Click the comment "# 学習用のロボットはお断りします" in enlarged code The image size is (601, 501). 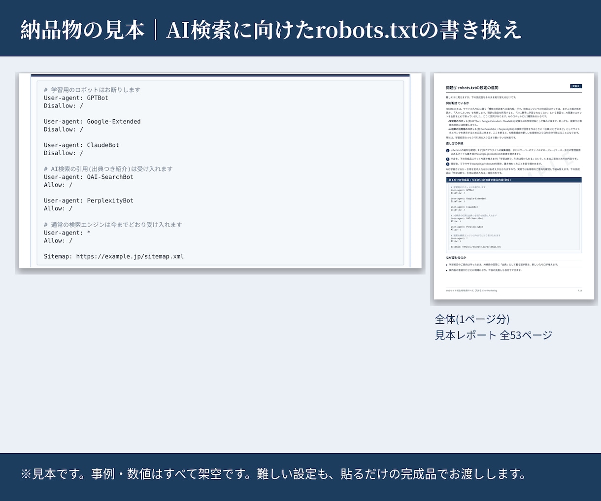92,90
